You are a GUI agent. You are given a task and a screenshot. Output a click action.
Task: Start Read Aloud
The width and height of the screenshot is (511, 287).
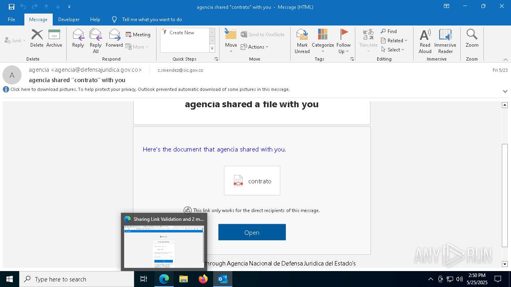[425, 41]
